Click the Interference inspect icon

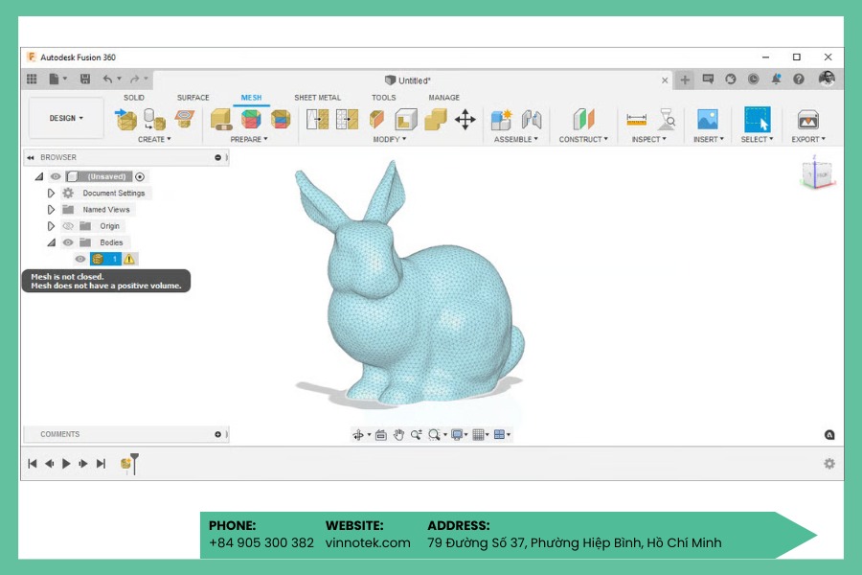click(x=667, y=120)
